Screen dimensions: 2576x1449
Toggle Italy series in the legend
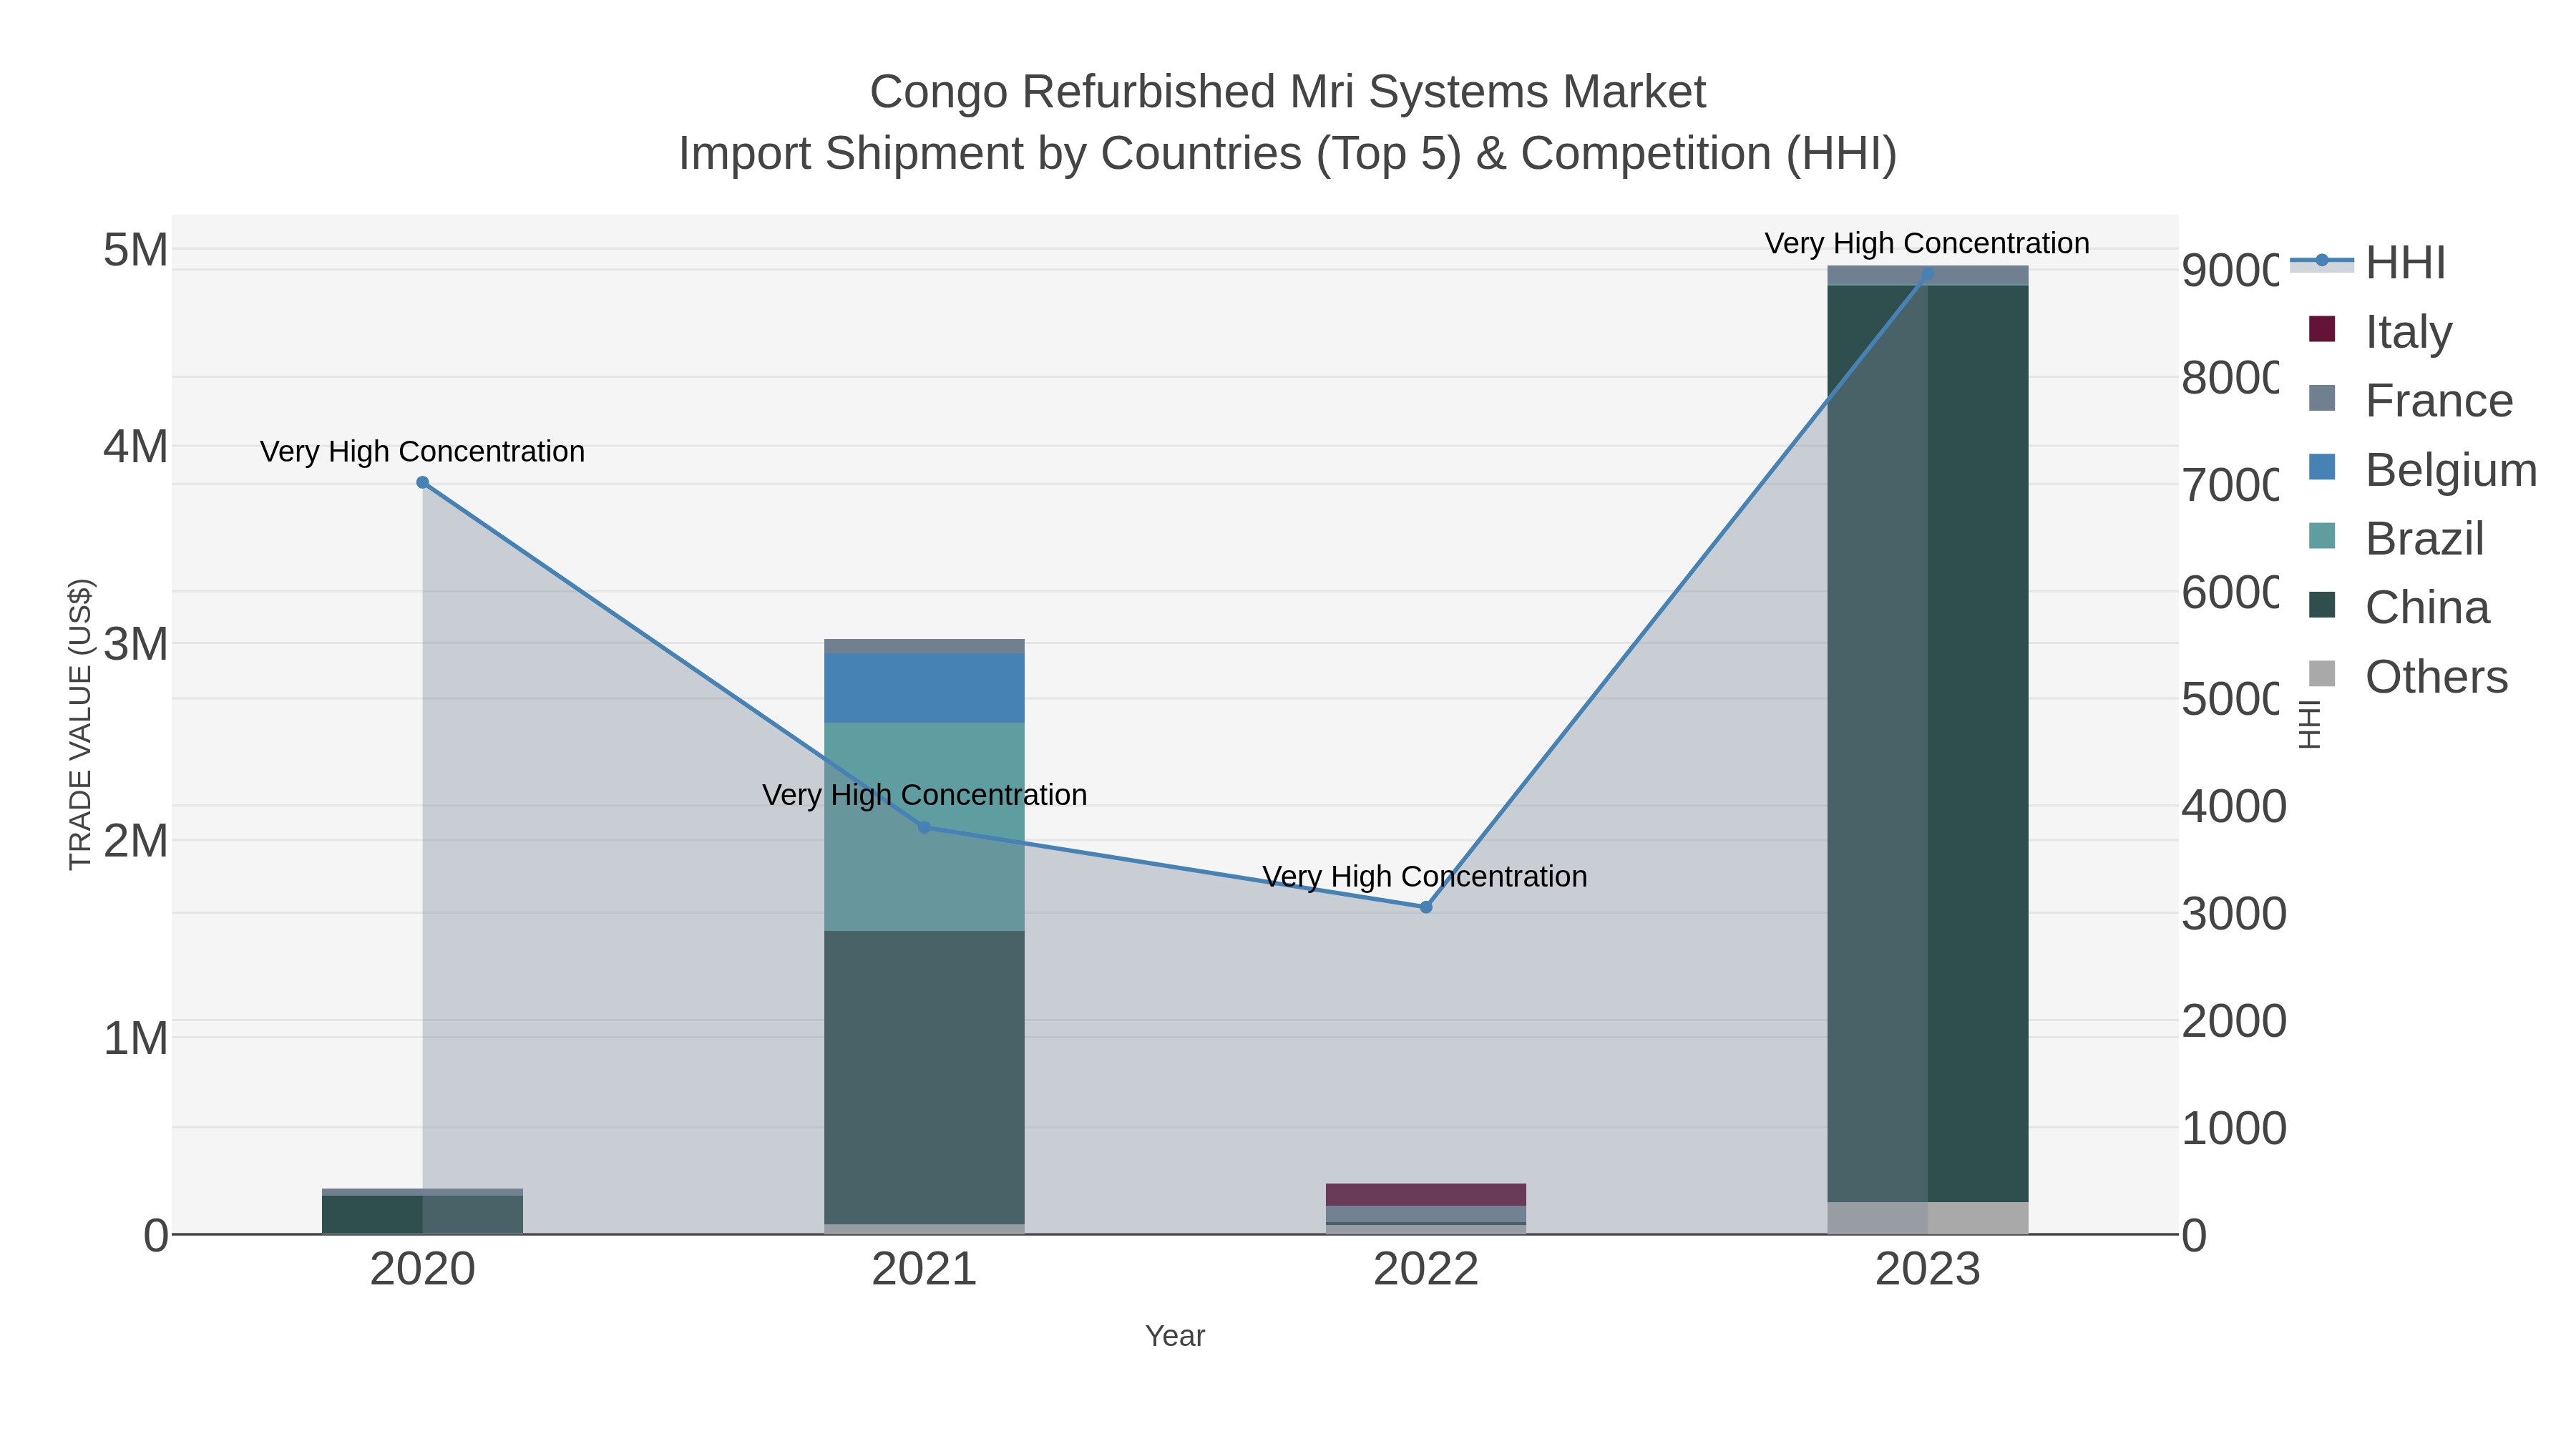(2380, 331)
